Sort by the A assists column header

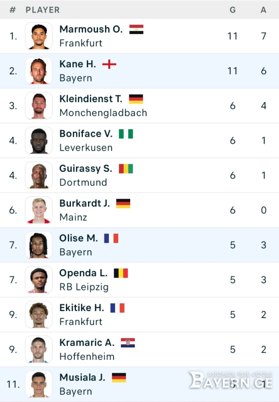point(263,10)
